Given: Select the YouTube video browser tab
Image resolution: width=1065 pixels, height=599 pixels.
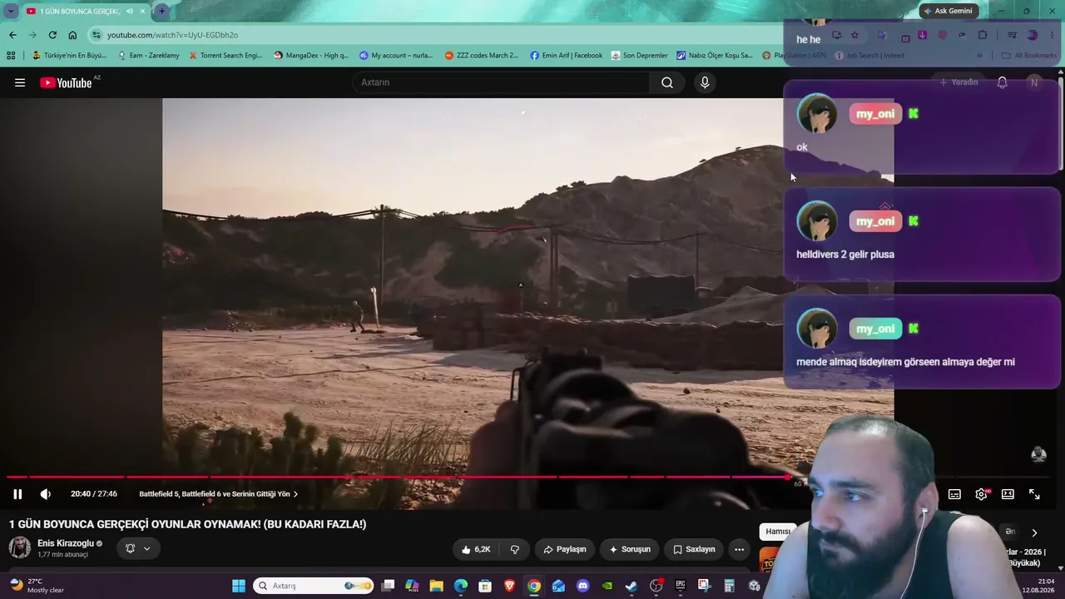Looking at the screenshot, I should (x=86, y=11).
